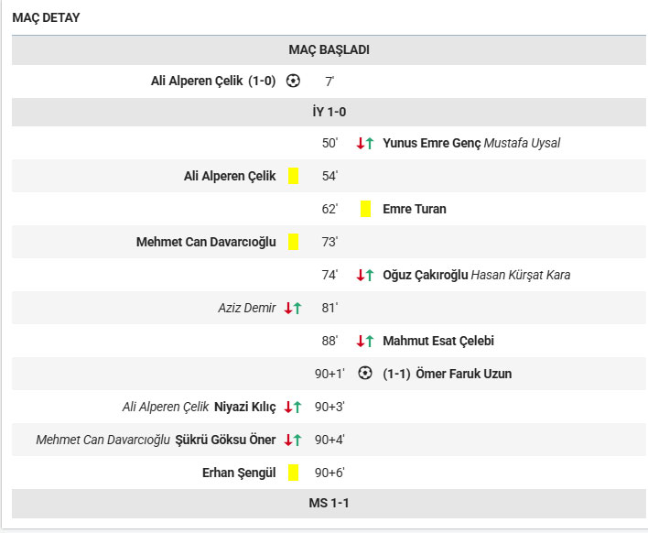Click the soccer ball icon at 90+1'
The height and width of the screenshot is (533, 648).
pos(365,374)
